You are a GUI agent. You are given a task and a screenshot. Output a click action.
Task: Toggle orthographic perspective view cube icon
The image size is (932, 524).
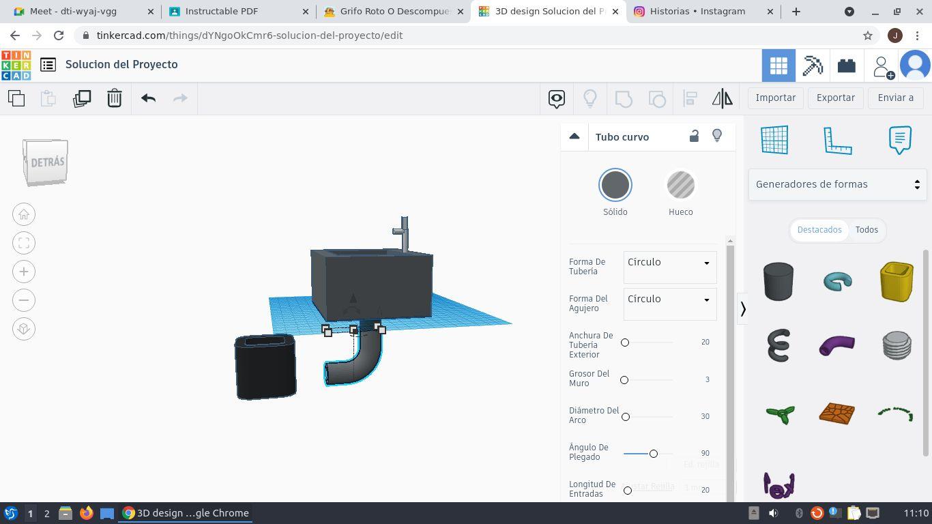click(24, 329)
